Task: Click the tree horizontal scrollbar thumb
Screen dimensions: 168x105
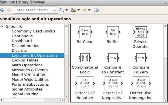Action: [x=23, y=100]
